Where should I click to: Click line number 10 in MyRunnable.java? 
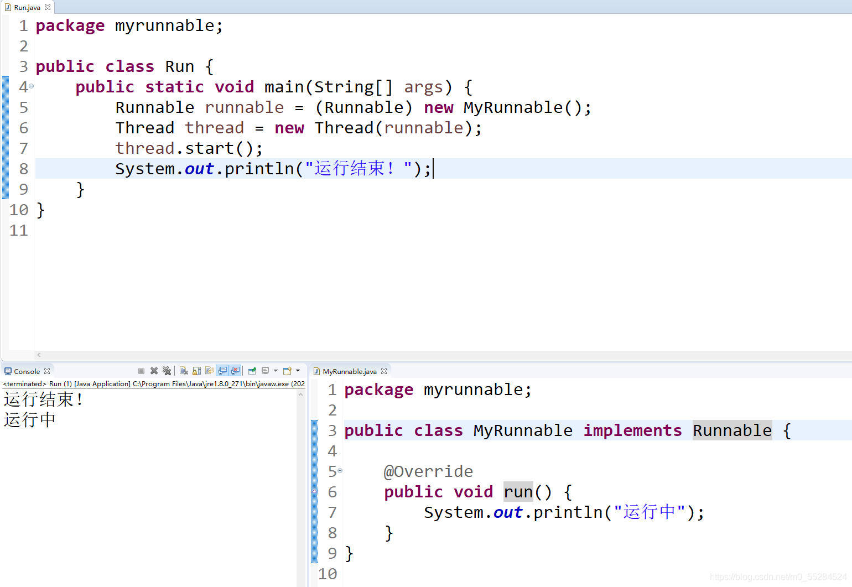click(x=328, y=574)
